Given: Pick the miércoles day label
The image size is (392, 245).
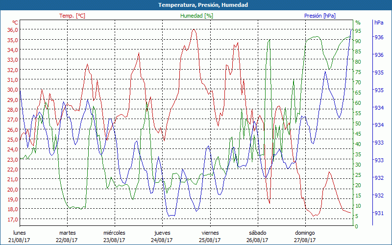Looking at the screenshot, I should point(114,233).
